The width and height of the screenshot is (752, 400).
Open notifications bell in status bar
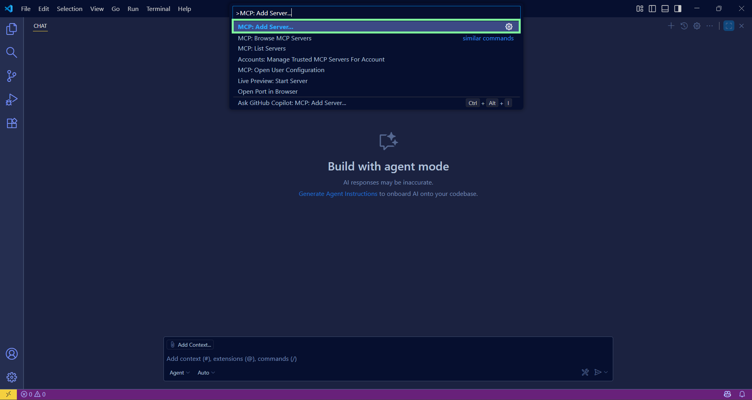pyautogui.click(x=742, y=395)
